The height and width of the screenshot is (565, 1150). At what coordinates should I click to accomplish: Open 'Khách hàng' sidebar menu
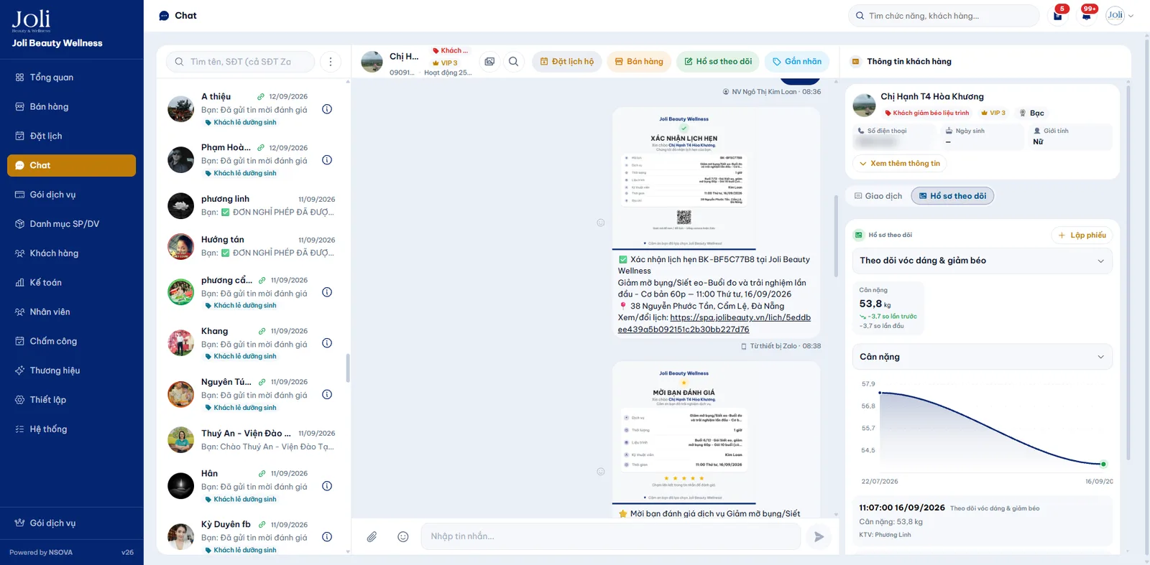(71, 253)
